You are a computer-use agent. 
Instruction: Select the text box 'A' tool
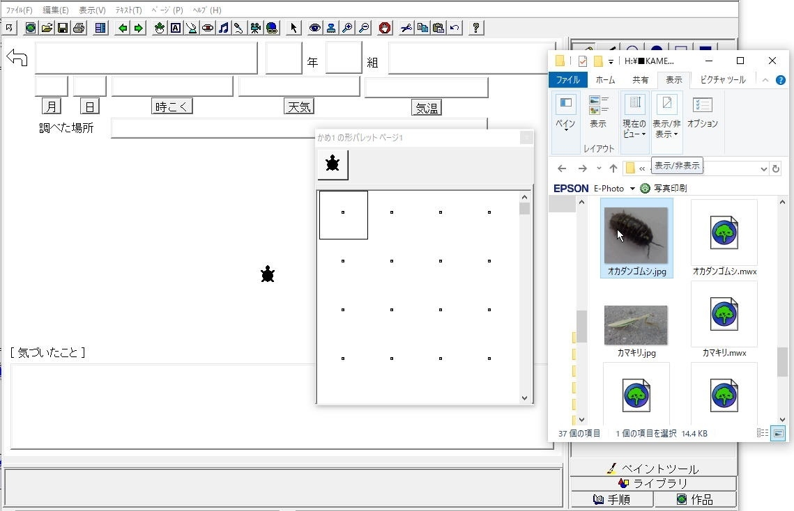click(x=176, y=28)
